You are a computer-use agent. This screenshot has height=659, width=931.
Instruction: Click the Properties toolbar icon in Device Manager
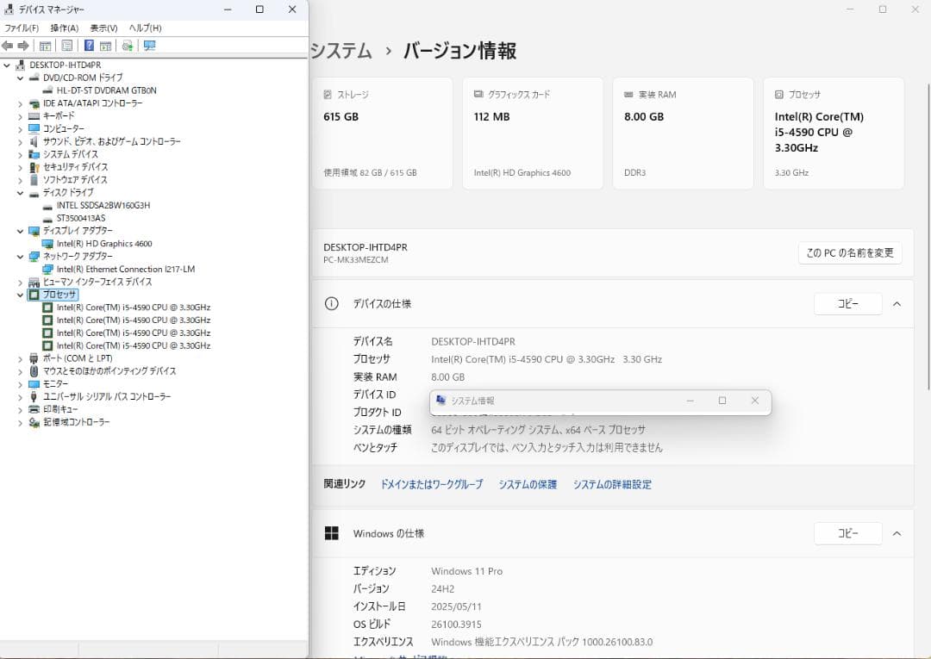pos(66,46)
